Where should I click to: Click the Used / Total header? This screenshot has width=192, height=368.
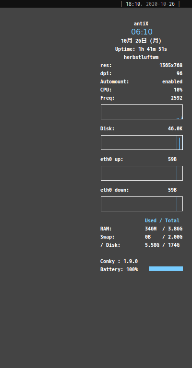[162, 220]
